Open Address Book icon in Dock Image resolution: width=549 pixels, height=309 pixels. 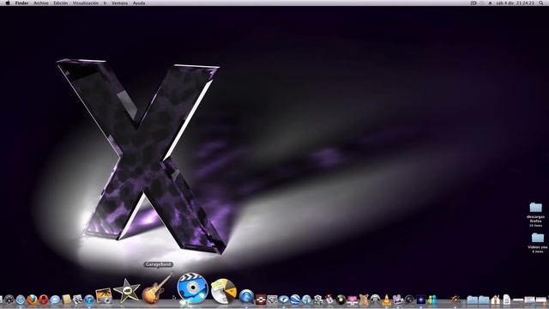click(x=67, y=300)
